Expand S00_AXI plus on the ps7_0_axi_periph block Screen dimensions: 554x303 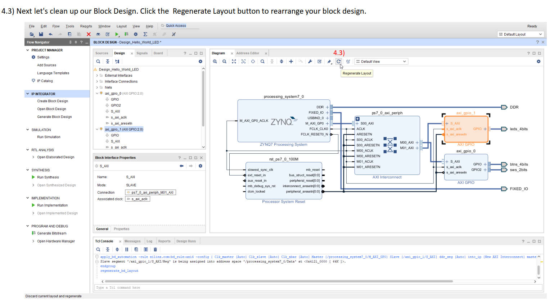click(357, 123)
